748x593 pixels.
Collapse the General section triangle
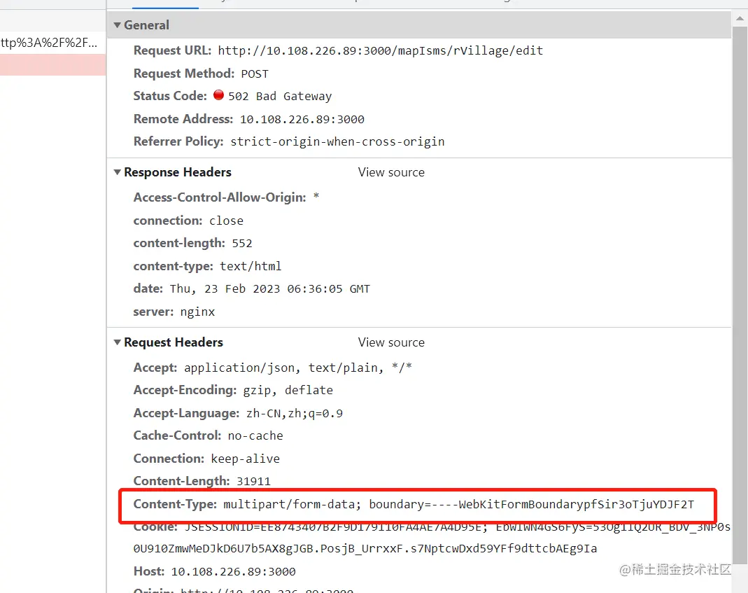(117, 25)
